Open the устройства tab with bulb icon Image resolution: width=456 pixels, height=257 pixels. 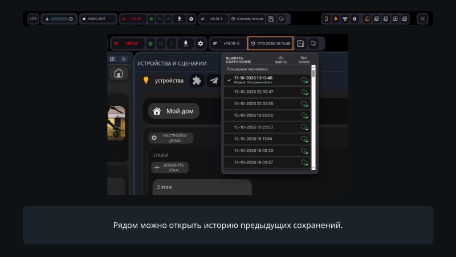[163, 81]
